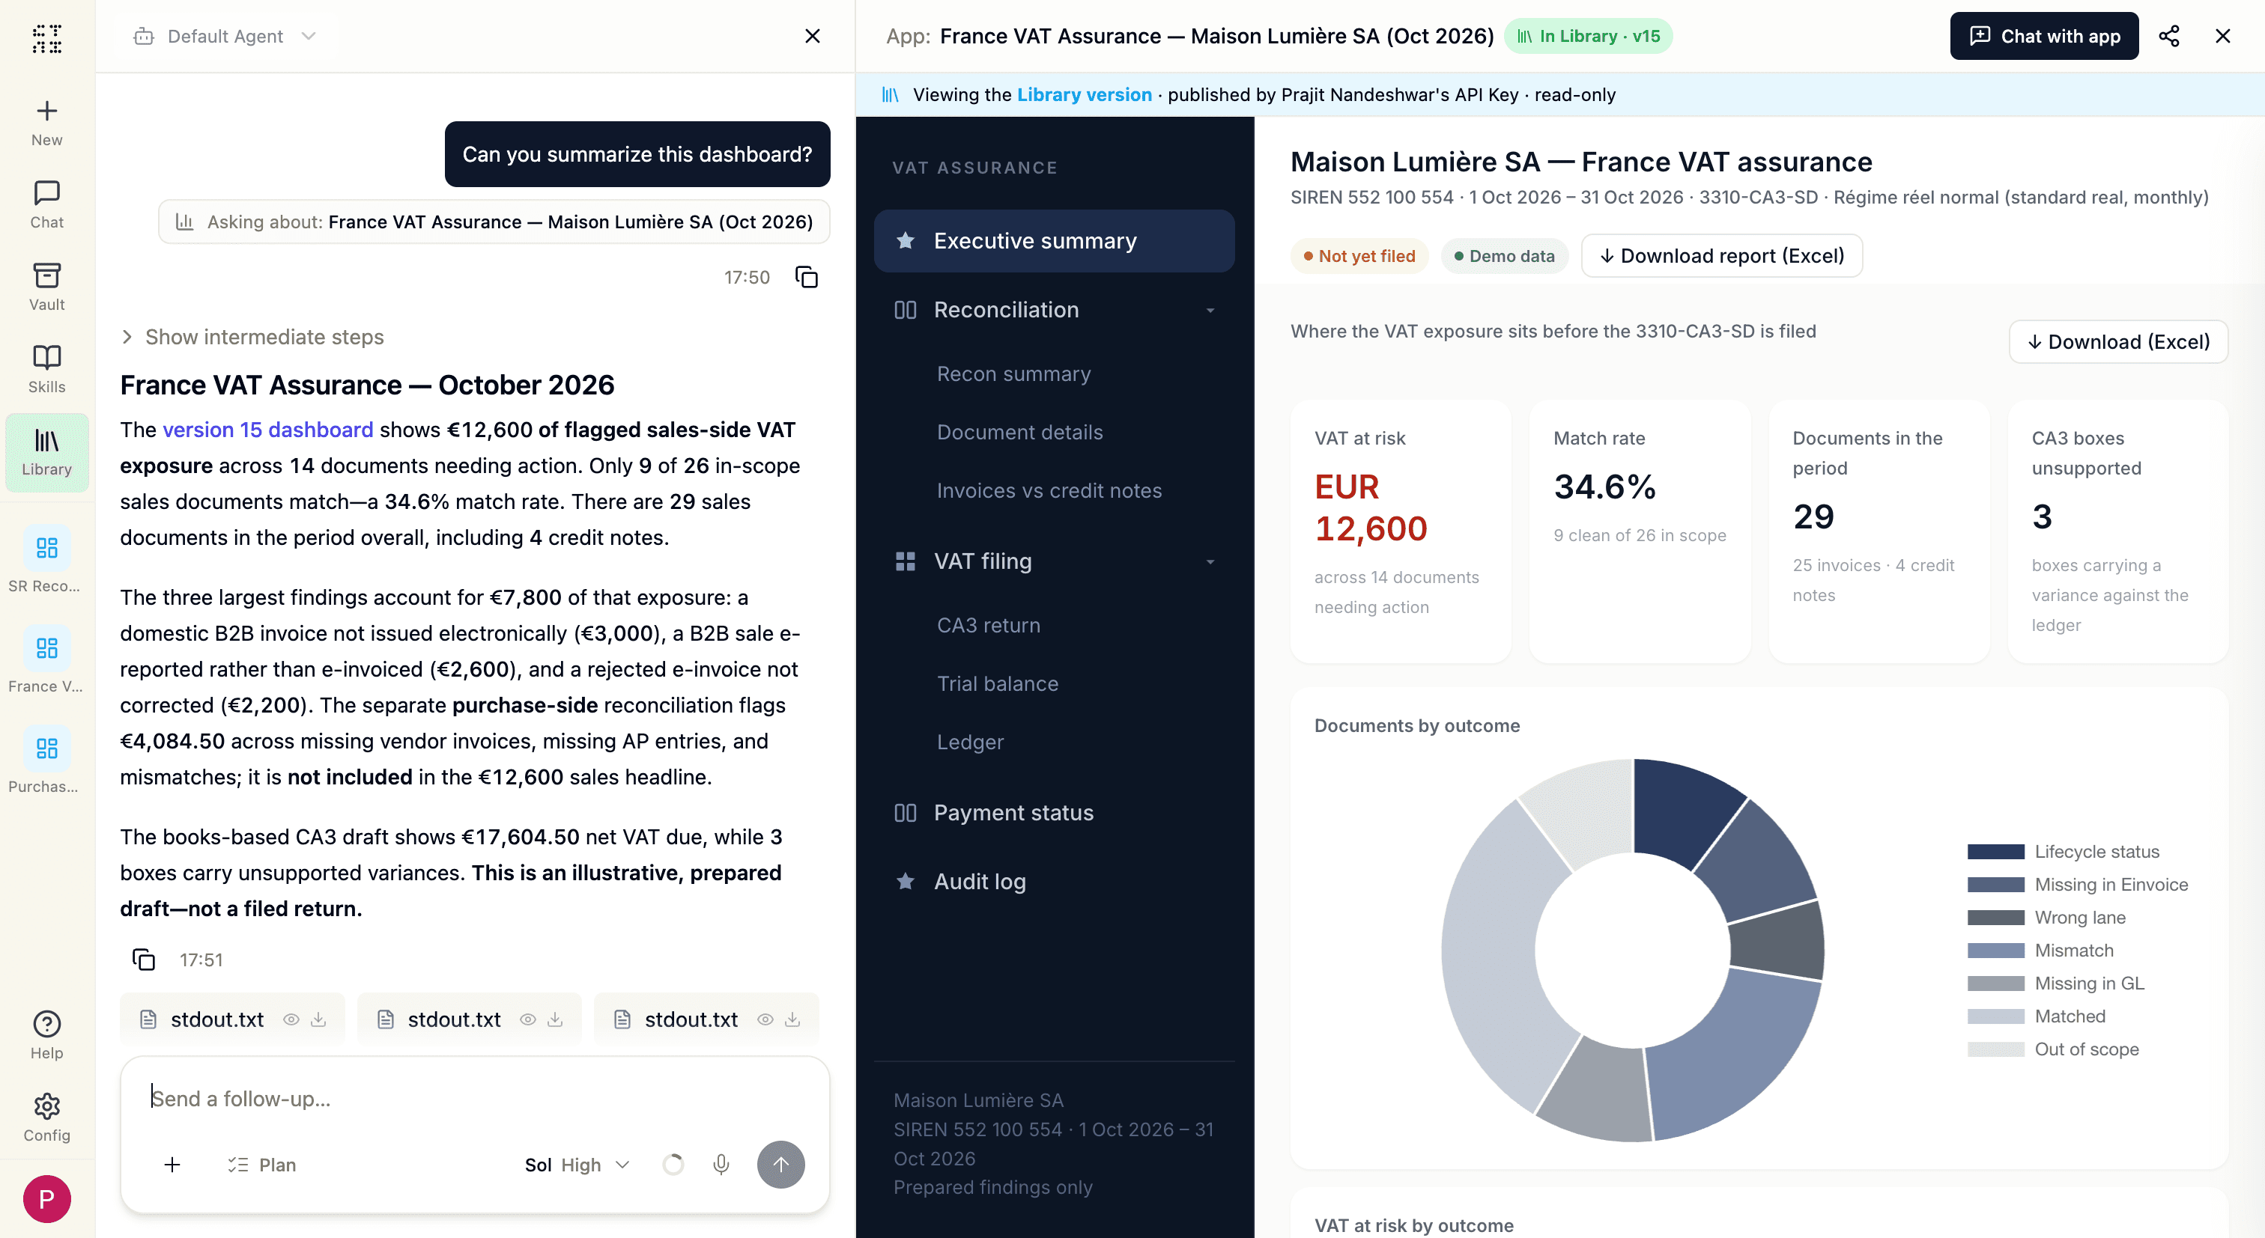The width and height of the screenshot is (2265, 1238).
Task: Click the plus attachment icon in composer
Action: (172, 1164)
